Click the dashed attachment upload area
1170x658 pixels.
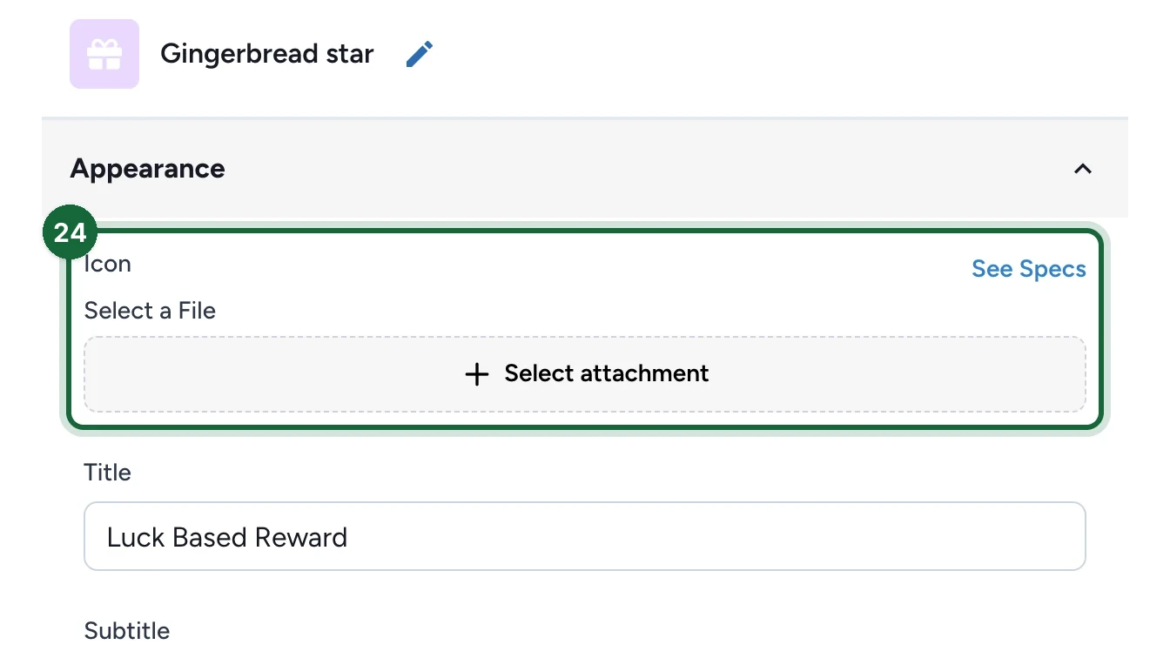coord(585,374)
